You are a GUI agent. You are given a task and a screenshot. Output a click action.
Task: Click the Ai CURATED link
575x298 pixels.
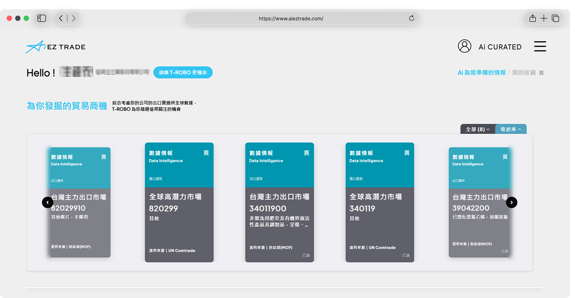[x=500, y=47]
